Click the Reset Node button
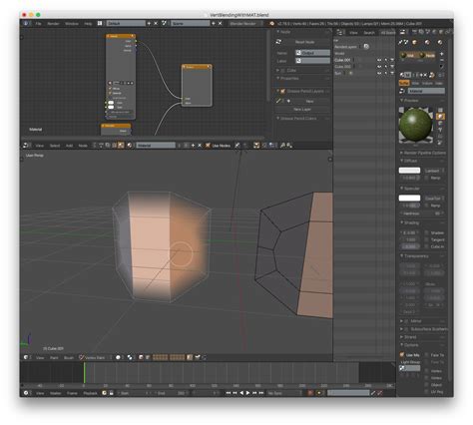The width and height of the screenshot is (473, 425). point(304,42)
